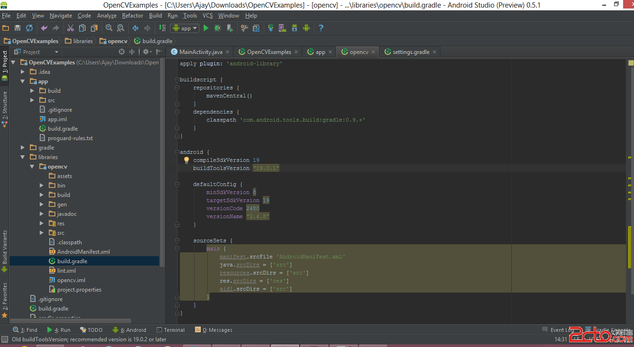The height and width of the screenshot is (347, 634).
Task: Open the SDK Manager icon
Action: [x=295, y=28]
